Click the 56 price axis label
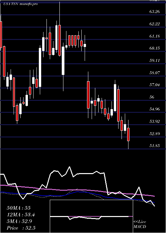Image resolution: width=166 pixels, height=233 pixels. pos(152,97)
